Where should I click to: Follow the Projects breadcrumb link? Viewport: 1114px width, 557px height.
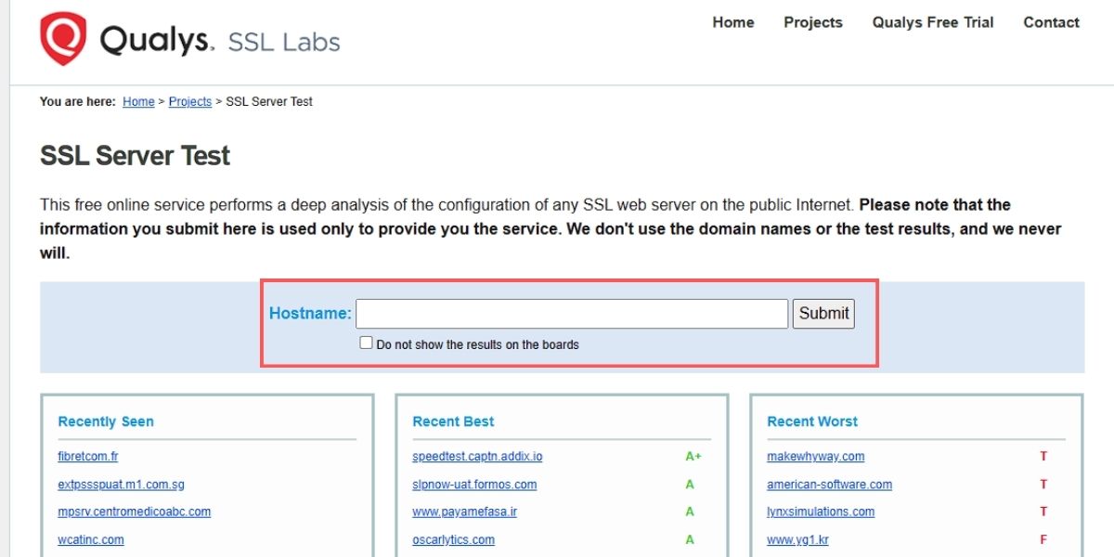(190, 102)
